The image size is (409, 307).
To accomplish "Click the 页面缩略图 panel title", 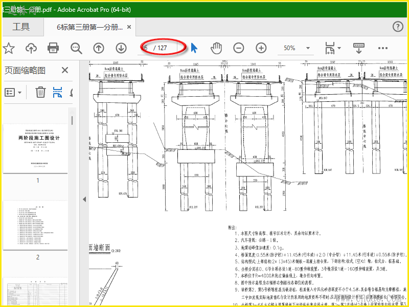I will pyautogui.click(x=25, y=71).
